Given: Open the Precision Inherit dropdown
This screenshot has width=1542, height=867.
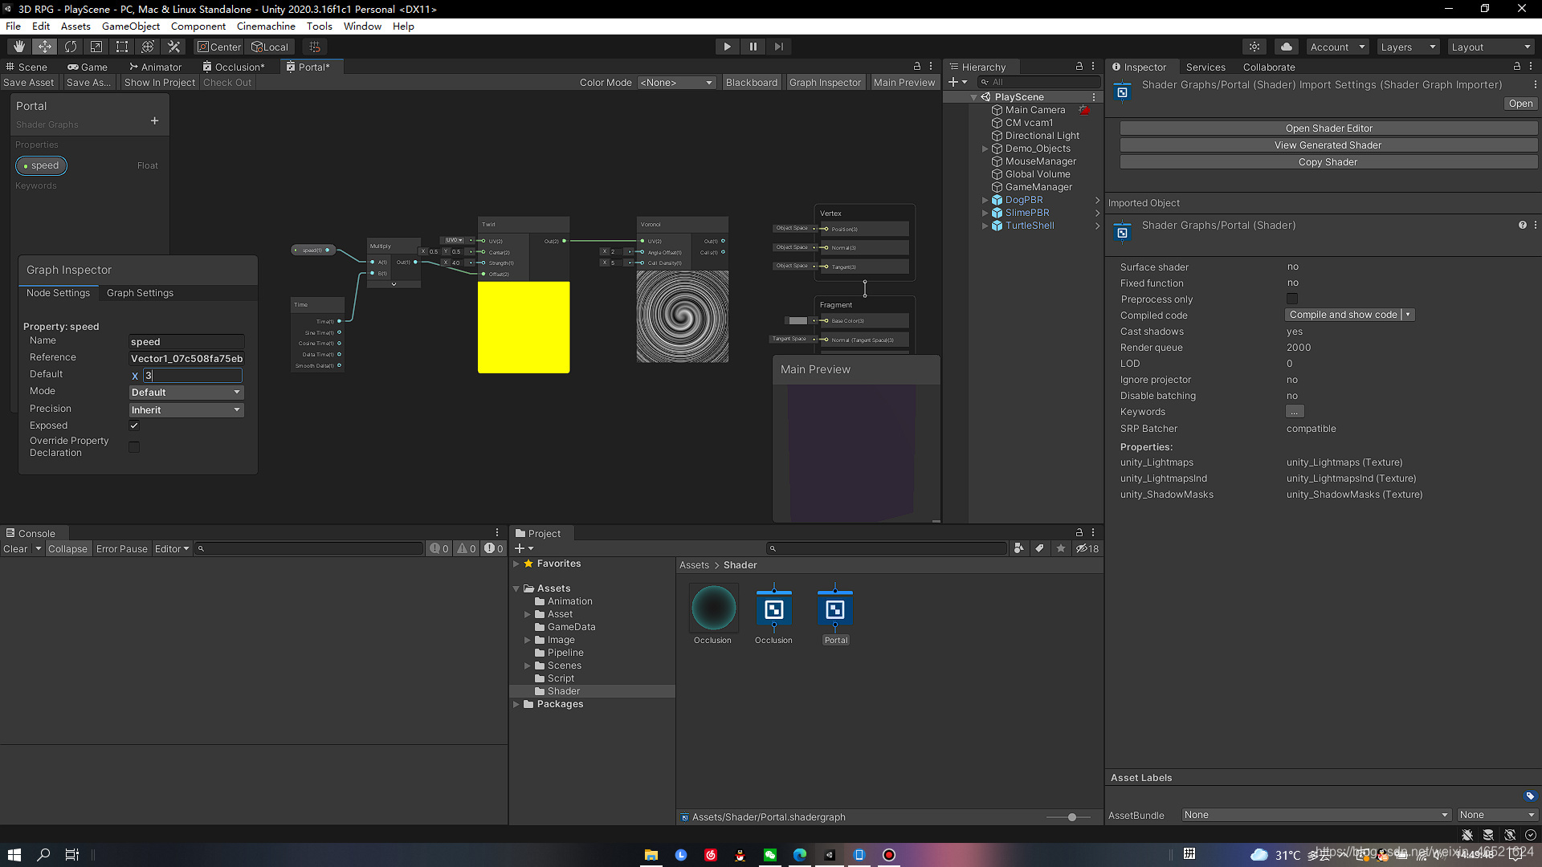Looking at the screenshot, I should 186,409.
